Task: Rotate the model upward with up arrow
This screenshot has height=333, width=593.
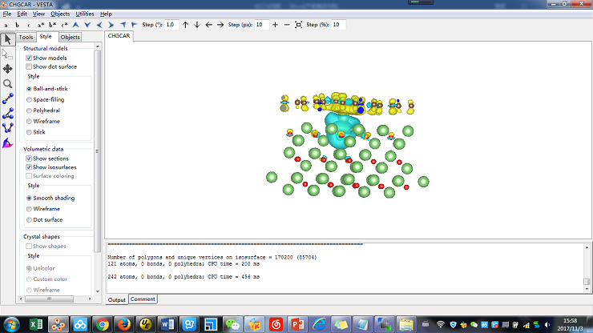Action: (x=185, y=25)
